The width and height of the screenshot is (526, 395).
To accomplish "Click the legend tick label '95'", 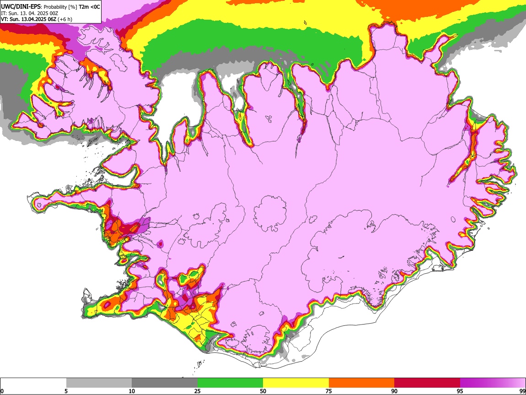I will [460, 391].
